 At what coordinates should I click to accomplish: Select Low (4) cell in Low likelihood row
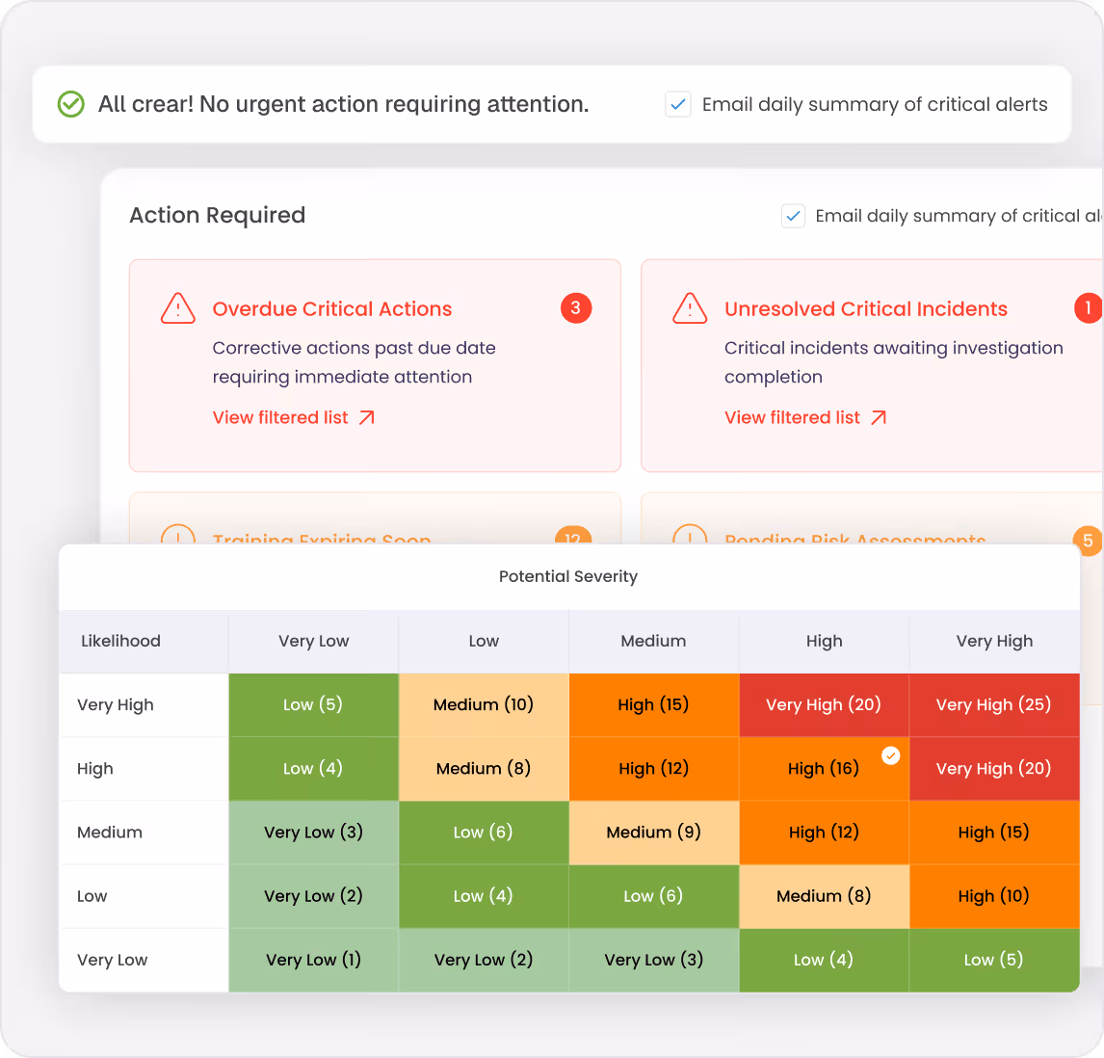pos(484,896)
